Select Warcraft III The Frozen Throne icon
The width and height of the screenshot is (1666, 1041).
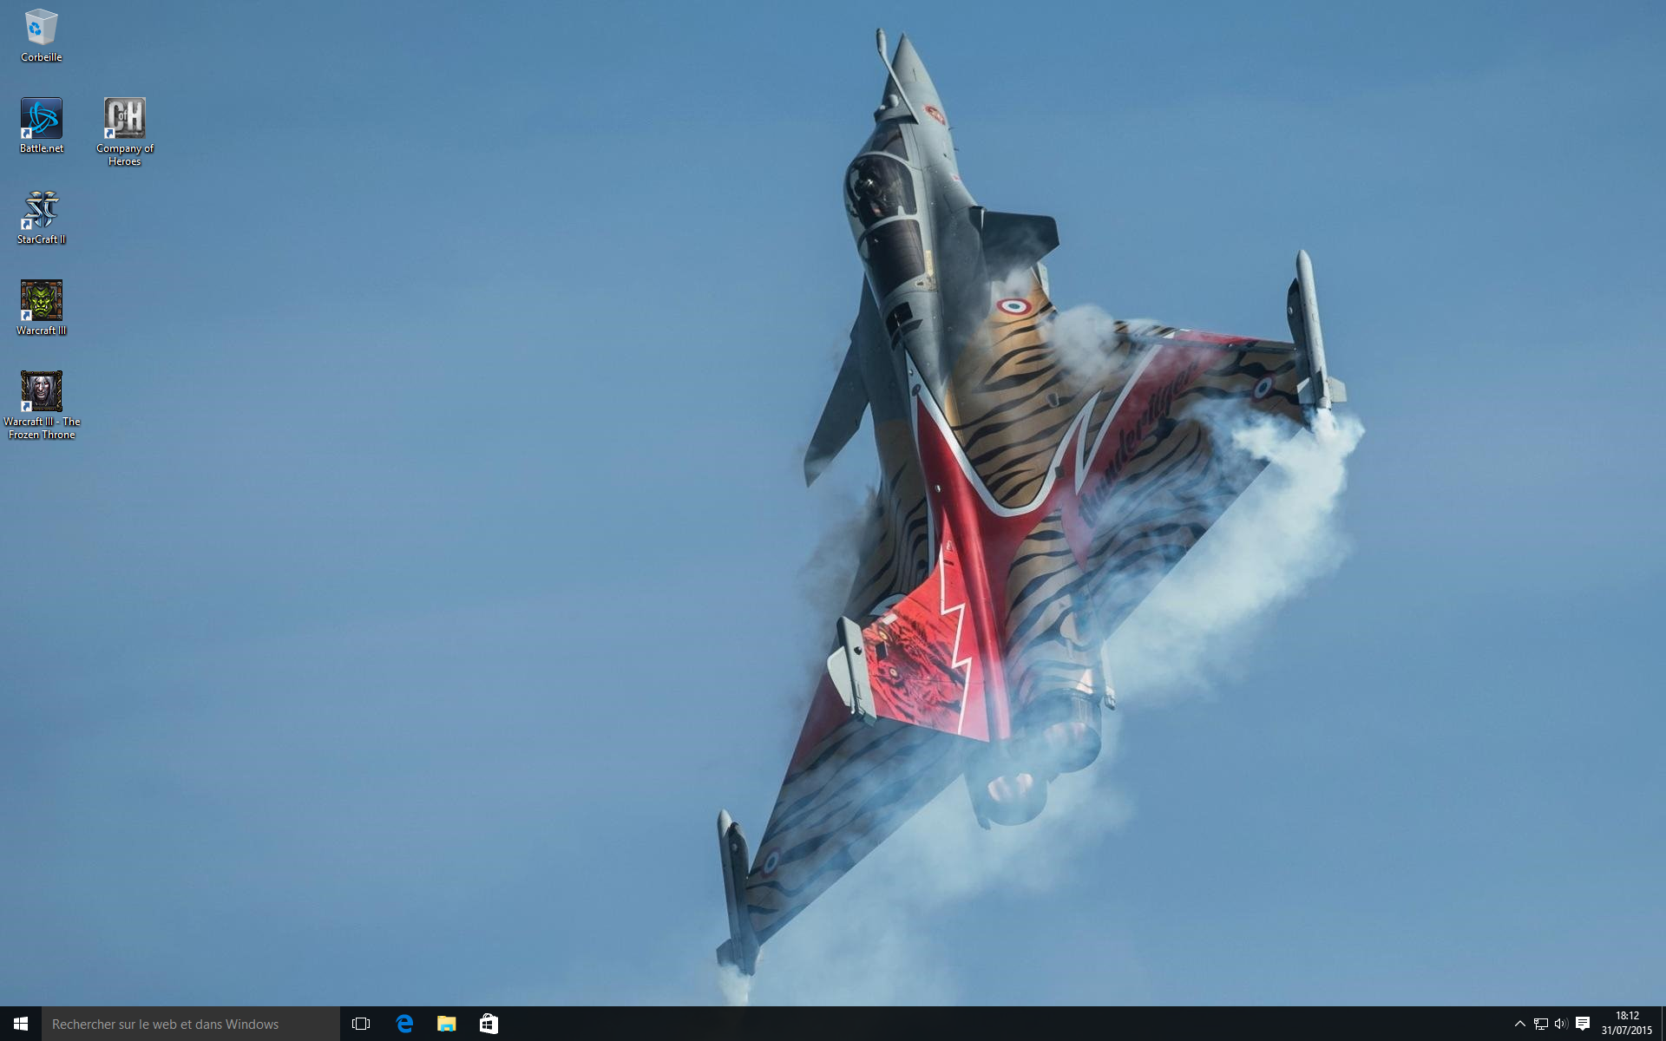41,392
